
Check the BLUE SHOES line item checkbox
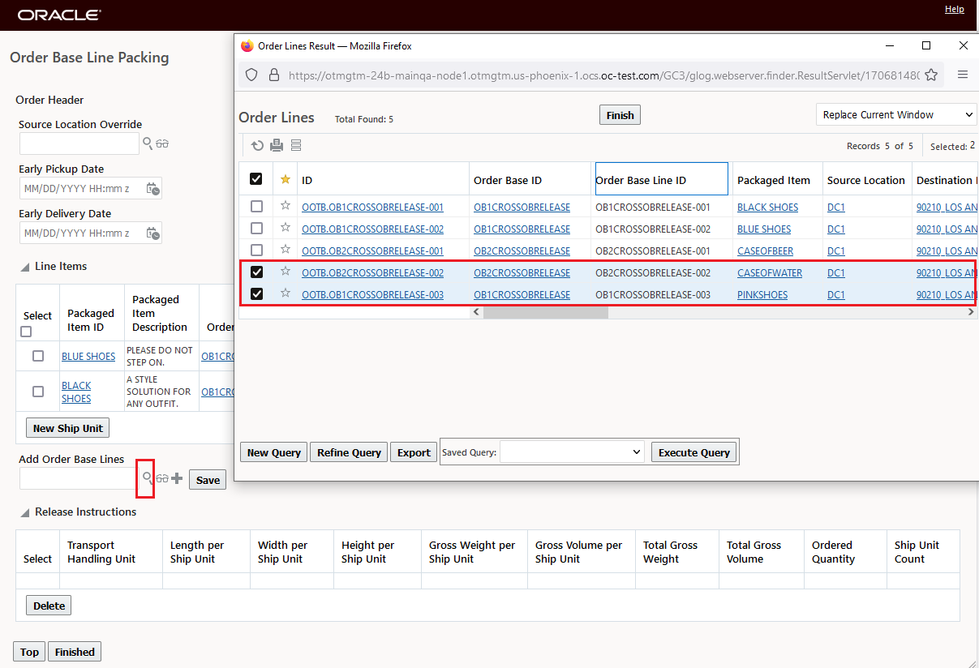coord(37,356)
